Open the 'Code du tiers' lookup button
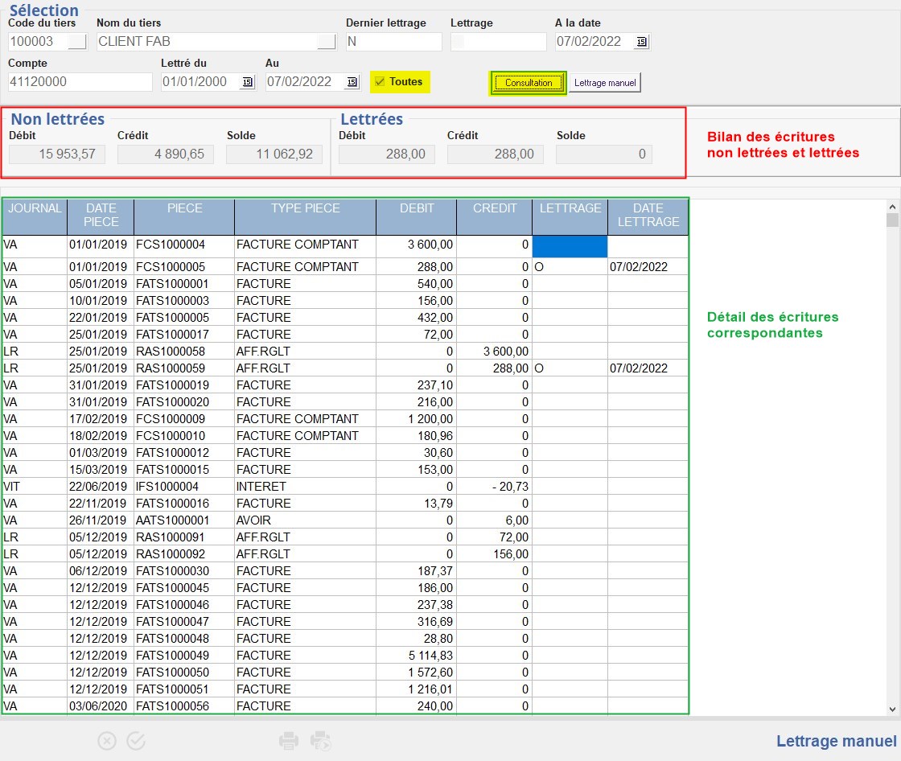The width and height of the screenshot is (901, 761). (x=77, y=42)
